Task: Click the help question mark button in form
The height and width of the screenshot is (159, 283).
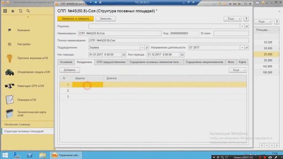Action: [246, 19]
